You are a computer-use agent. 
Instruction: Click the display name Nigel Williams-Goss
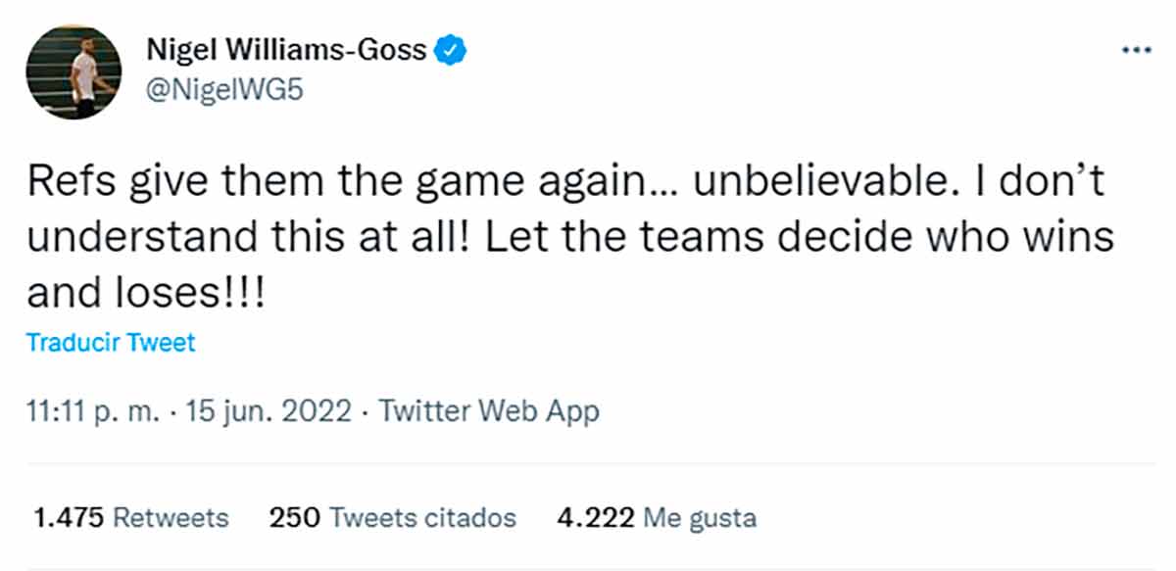pyautogui.click(x=286, y=49)
